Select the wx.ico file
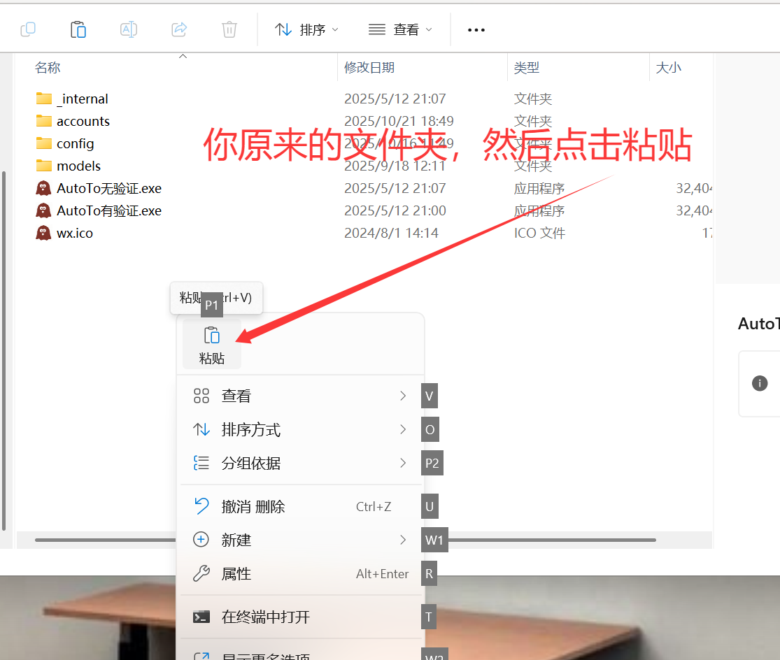 74,233
